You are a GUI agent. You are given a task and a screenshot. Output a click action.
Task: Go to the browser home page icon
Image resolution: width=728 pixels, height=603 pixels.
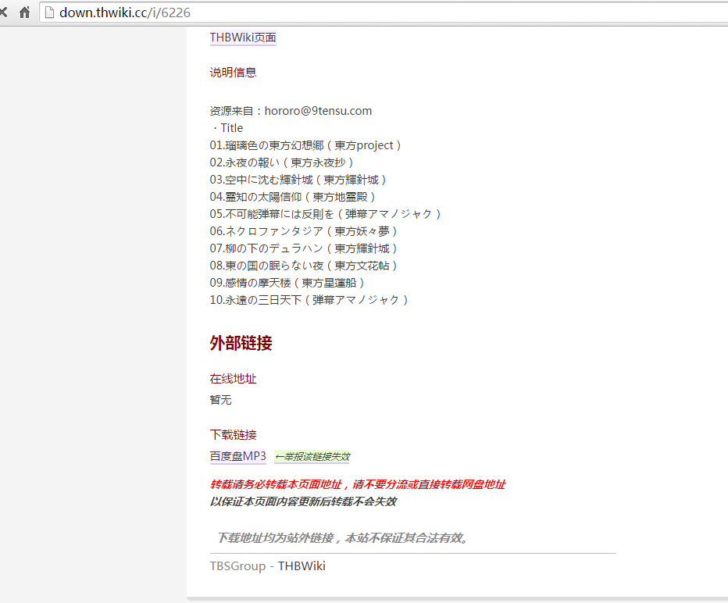tap(25, 12)
